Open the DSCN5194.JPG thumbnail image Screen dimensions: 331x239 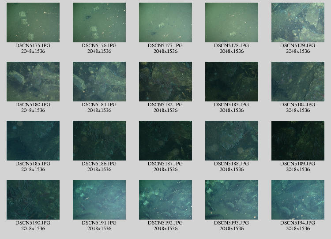(x=298, y=200)
